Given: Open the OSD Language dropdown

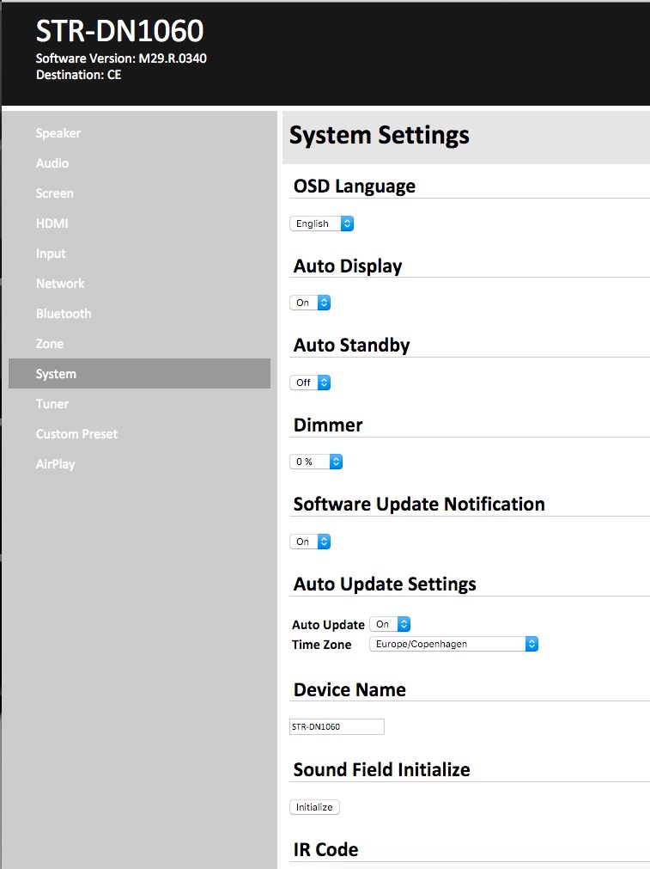Looking at the screenshot, I should coord(321,223).
